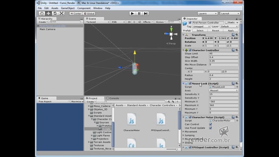The image size is (279, 157).
Task: Toggle Character Motor script checkbox
Action: pyautogui.click(x=190, y=117)
